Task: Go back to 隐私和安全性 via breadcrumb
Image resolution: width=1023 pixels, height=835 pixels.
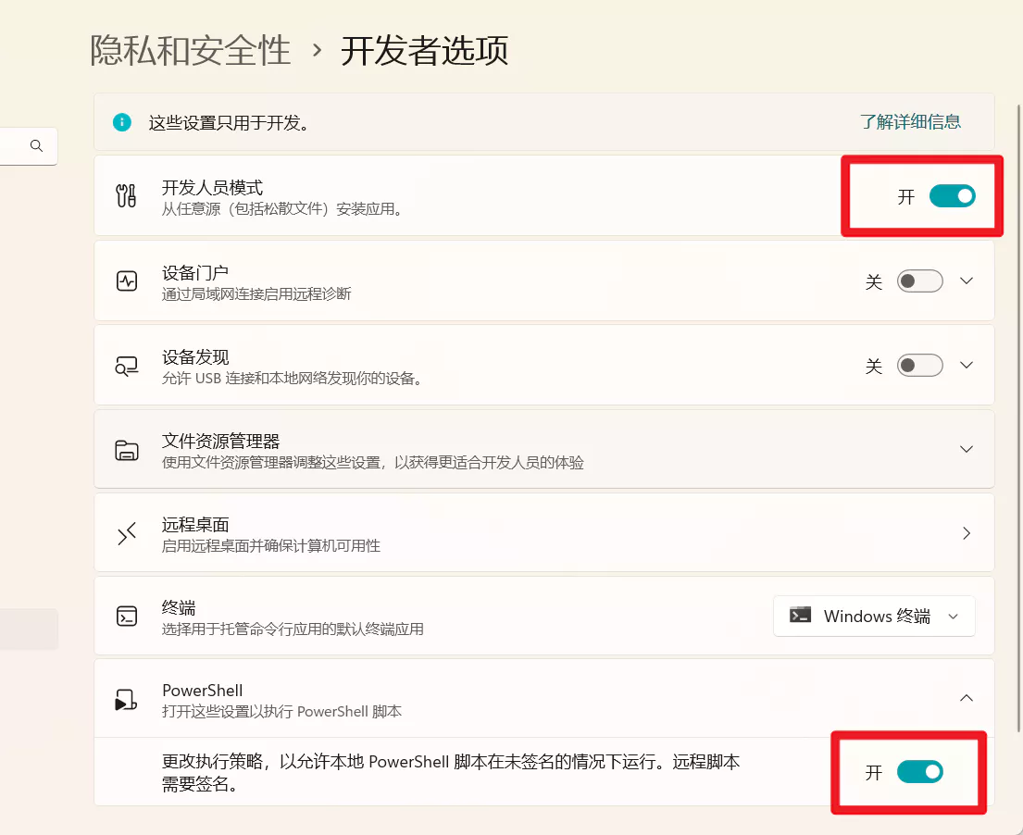Action: coord(191,50)
